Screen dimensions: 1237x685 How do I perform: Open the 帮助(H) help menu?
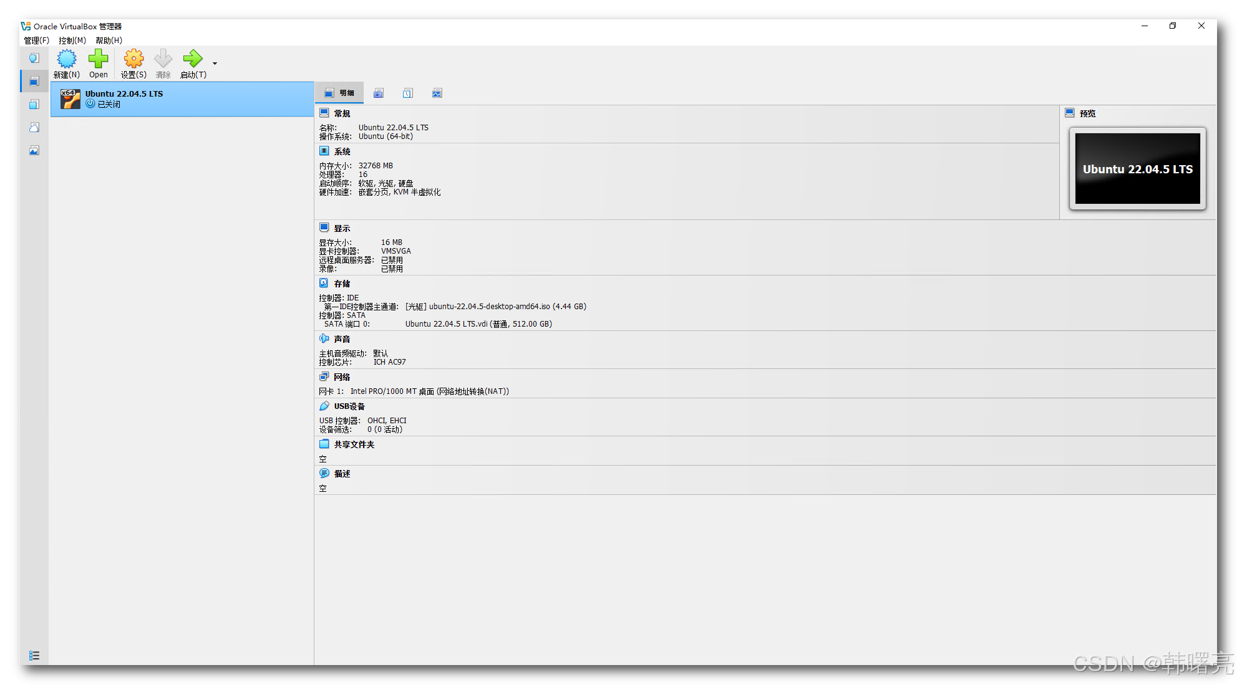pyautogui.click(x=108, y=40)
